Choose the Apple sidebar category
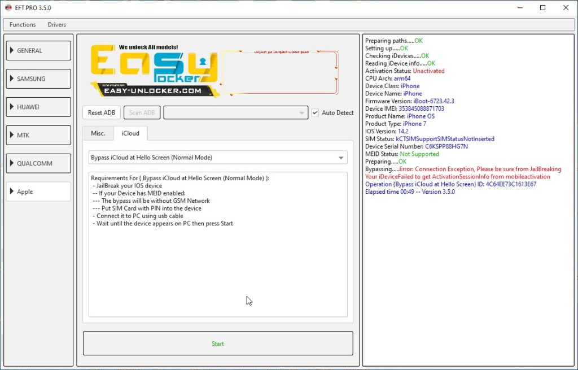578x370 pixels. 38,191
